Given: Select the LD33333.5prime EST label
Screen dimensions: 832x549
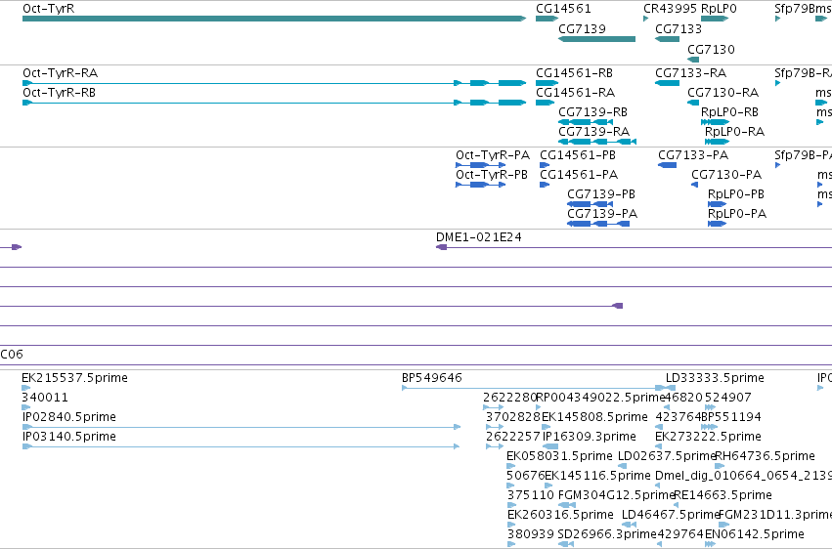Looking at the screenshot, I should tap(715, 378).
